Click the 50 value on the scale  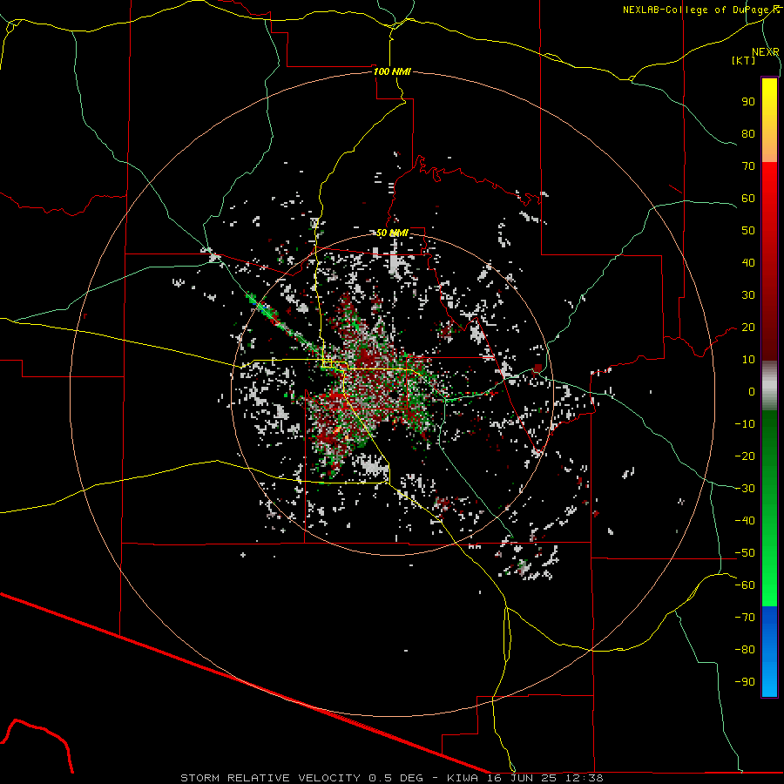(748, 231)
